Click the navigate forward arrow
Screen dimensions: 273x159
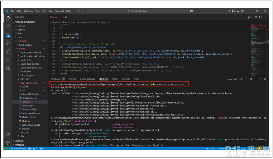[83, 11]
